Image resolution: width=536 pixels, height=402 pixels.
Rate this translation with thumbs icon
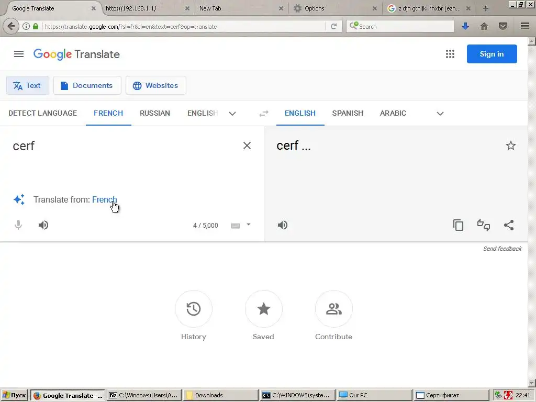[483, 225]
